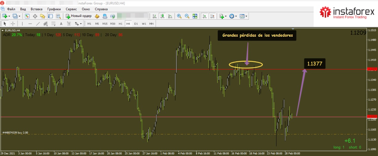The width and height of the screenshot is (378, 156).
Task: Zoom in on the chart
Action: click(179, 16)
